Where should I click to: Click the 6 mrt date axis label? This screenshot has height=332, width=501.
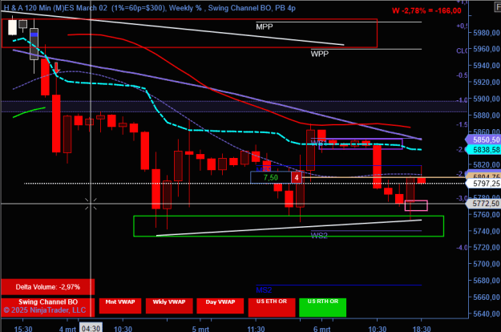coord(321,329)
